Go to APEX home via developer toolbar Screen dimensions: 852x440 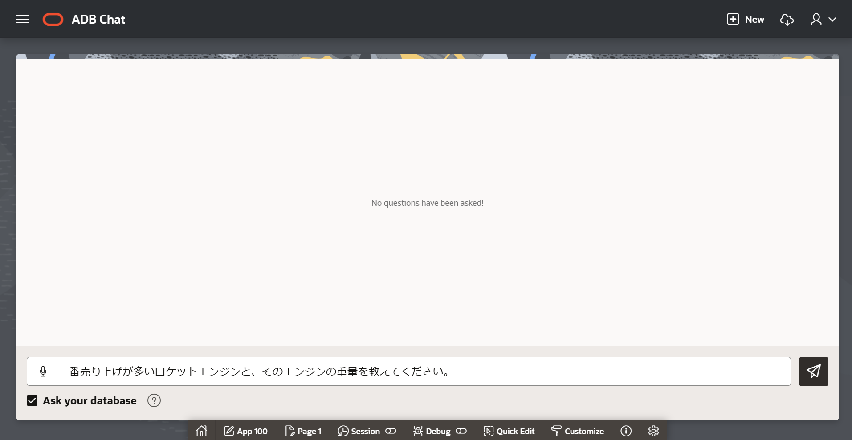tap(202, 431)
